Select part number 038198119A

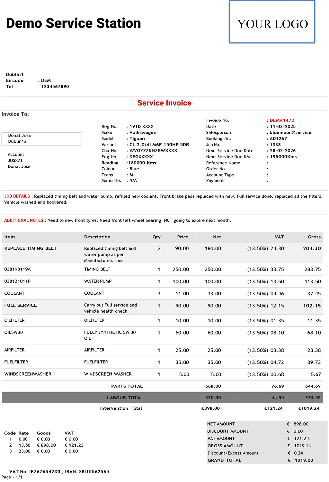[17, 269]
